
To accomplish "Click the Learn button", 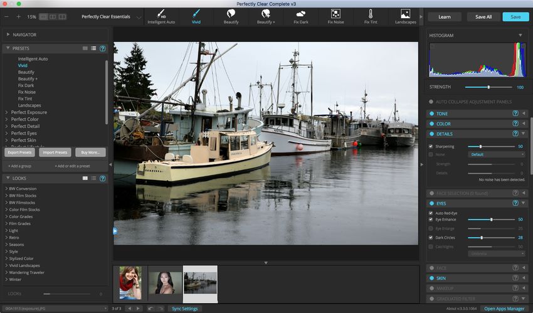I will tap(445, 17).
